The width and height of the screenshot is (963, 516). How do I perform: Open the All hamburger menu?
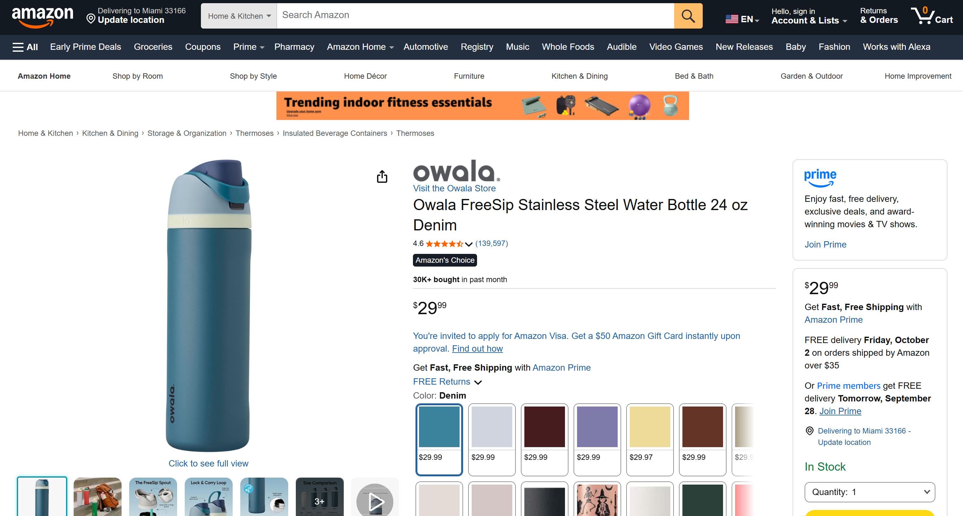coord(25,47)
